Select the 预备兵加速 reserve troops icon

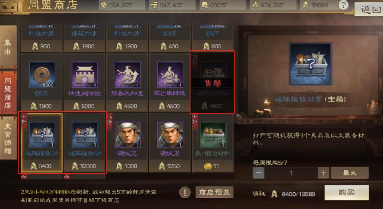(128, 75)
